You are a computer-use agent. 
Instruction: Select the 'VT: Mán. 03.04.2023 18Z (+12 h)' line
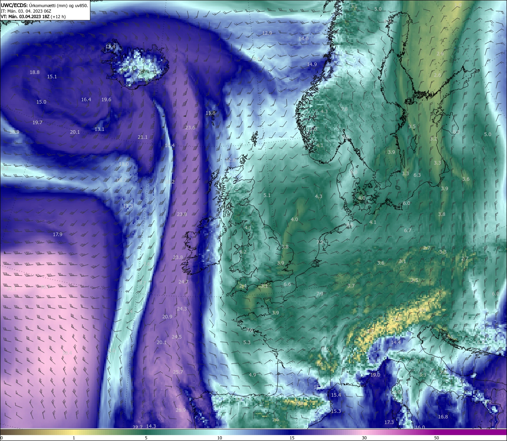tap(33, 17)
